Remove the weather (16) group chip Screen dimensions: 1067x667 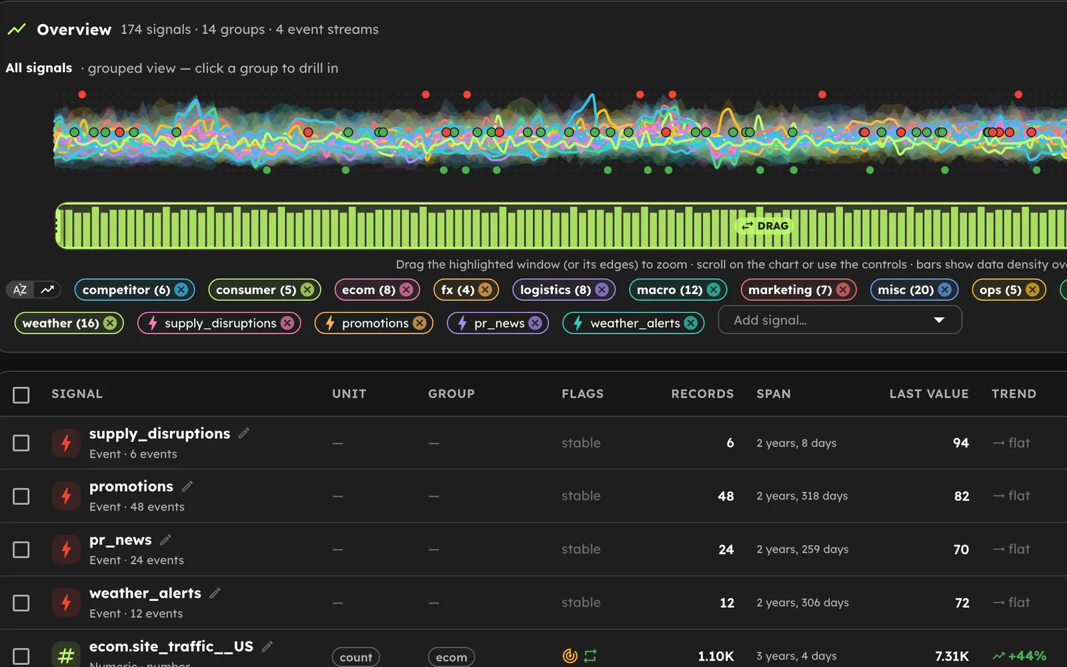pyautogui.click(x=110, y=323)
